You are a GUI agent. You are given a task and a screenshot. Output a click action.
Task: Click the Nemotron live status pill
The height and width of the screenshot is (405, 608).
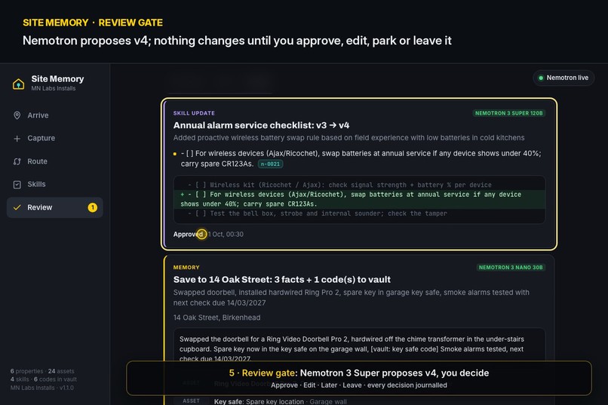[563, 78]
